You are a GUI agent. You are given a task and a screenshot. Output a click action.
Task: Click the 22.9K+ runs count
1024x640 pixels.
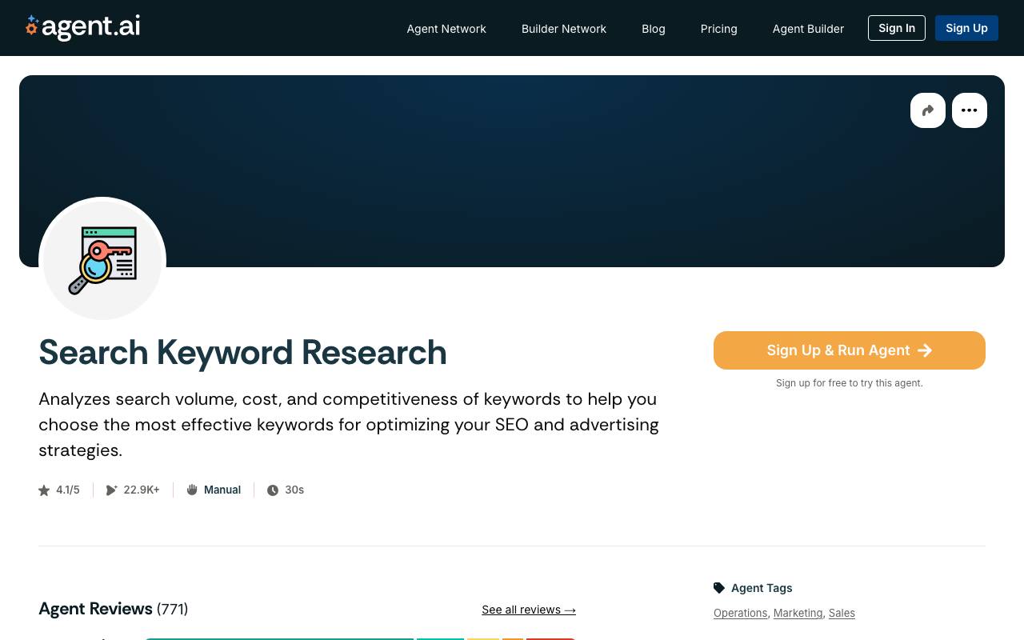[142, 490]
